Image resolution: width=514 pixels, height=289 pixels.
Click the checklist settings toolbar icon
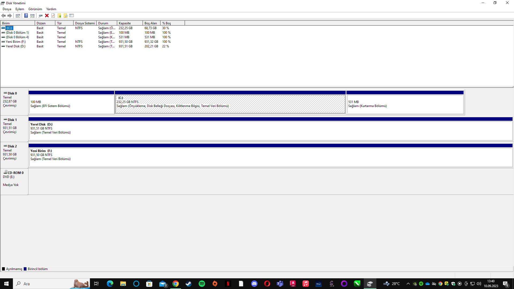pyautogui.click(x=71, y=16)
